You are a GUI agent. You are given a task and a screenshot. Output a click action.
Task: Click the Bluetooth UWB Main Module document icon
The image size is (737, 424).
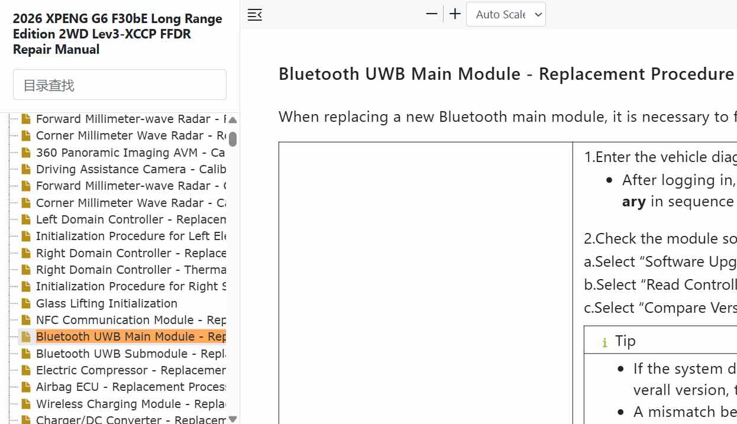coord(25,336)
